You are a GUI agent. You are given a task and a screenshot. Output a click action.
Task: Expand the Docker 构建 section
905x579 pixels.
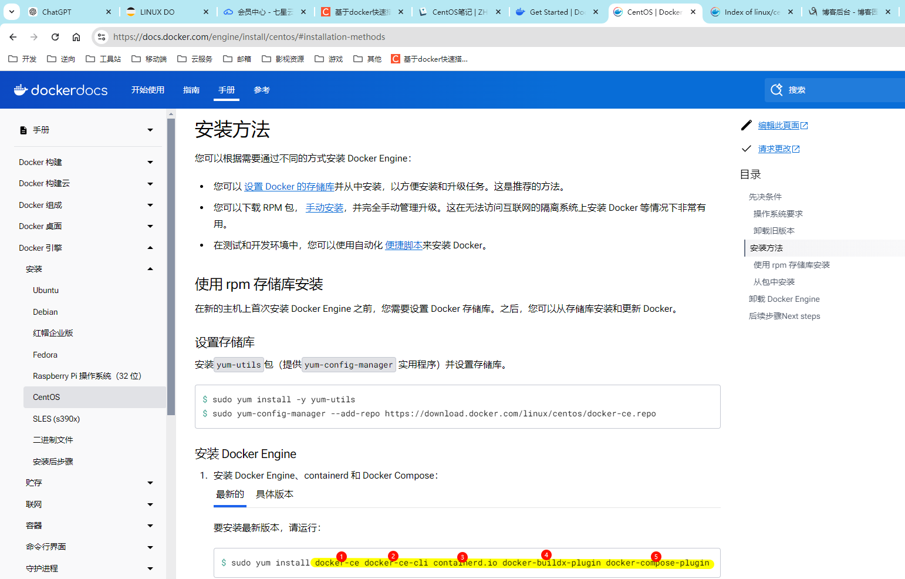(x=150, y=162)
